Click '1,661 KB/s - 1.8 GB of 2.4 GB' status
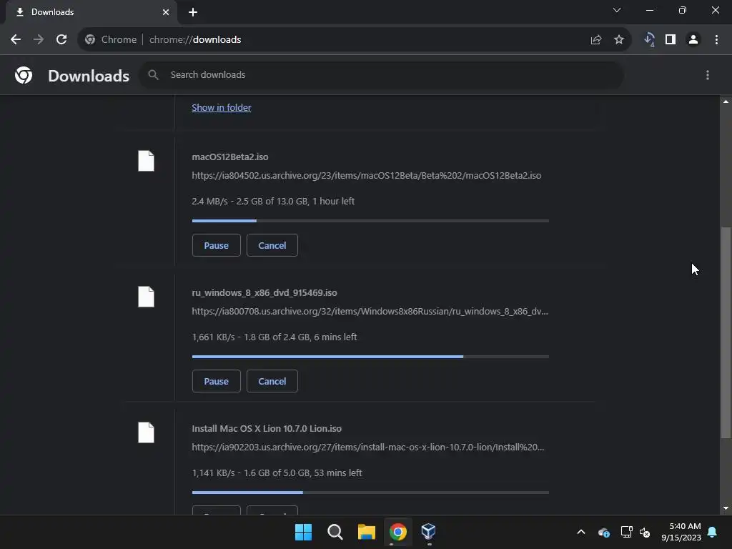 (x=274, y=337)
